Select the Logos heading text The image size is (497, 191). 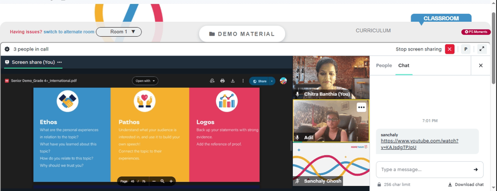[205, 122]
